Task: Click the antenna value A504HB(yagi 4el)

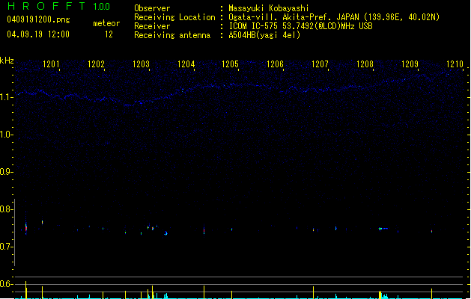Action: (x=264, y=35)
